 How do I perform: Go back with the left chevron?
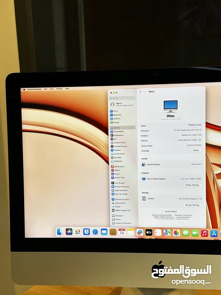140,92
